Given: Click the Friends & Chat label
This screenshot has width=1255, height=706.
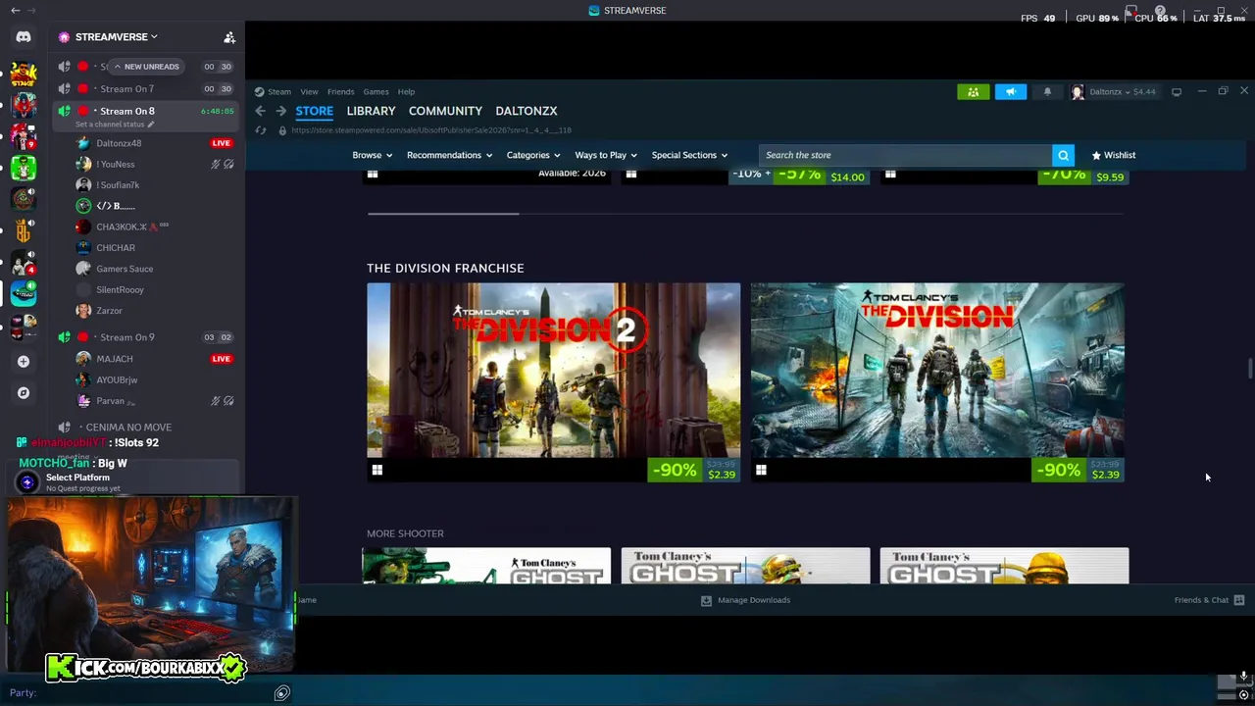Looking at the screenshot, I should pyautogui.click(x=1201, y=600).
